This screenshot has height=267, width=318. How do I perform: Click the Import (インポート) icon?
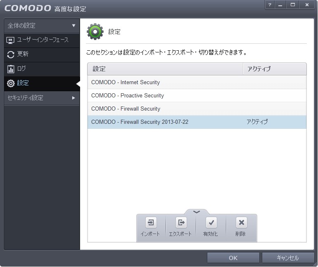click(x=151, y=222)
